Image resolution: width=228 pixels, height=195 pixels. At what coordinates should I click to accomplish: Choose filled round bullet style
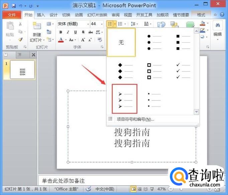(x=154, y=42)
